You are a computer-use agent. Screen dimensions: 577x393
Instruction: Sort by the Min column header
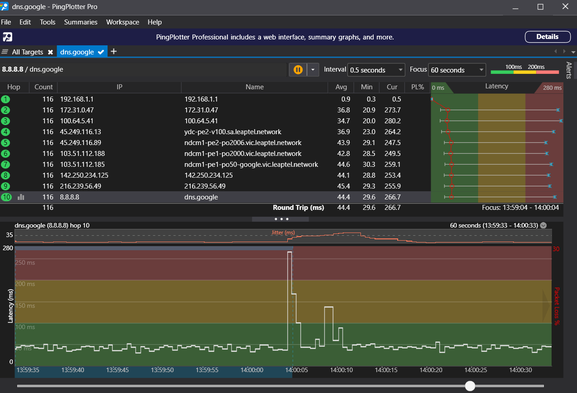[x=367, y=87]
